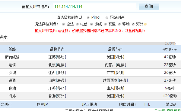Click 26毫秒 average response value

(170, 73)
